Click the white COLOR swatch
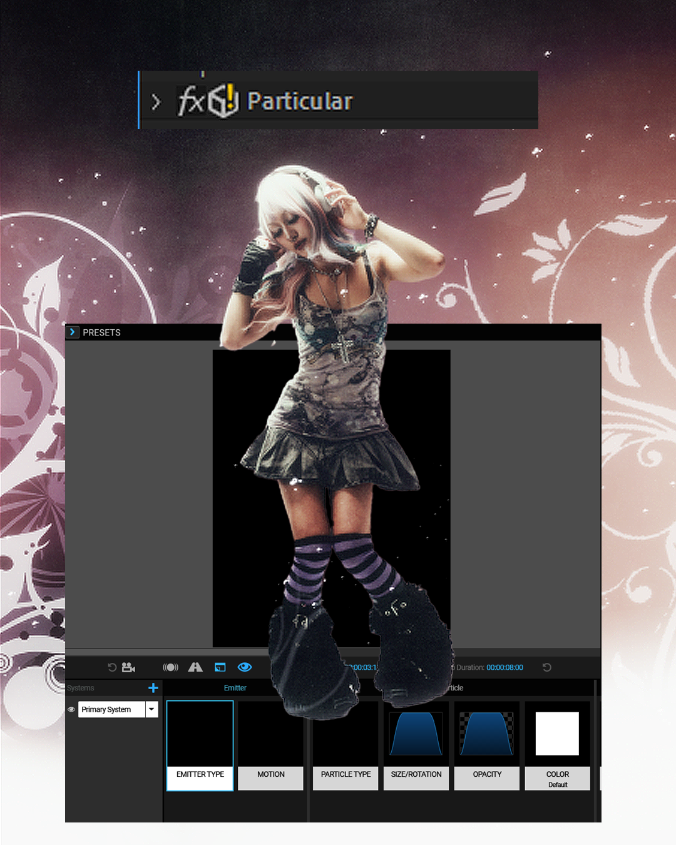Image resolution: width=676 pixels, height=845 pixels. (x=557, y=734)
